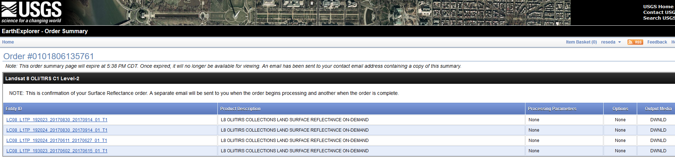Click the reseda username menu
Screen dimensions: 675x158
tap(608, 42)
